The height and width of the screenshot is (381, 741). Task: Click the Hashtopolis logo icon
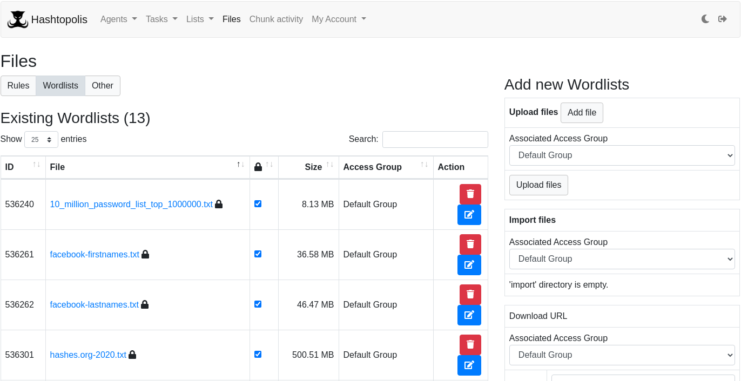tap(18, 19)
